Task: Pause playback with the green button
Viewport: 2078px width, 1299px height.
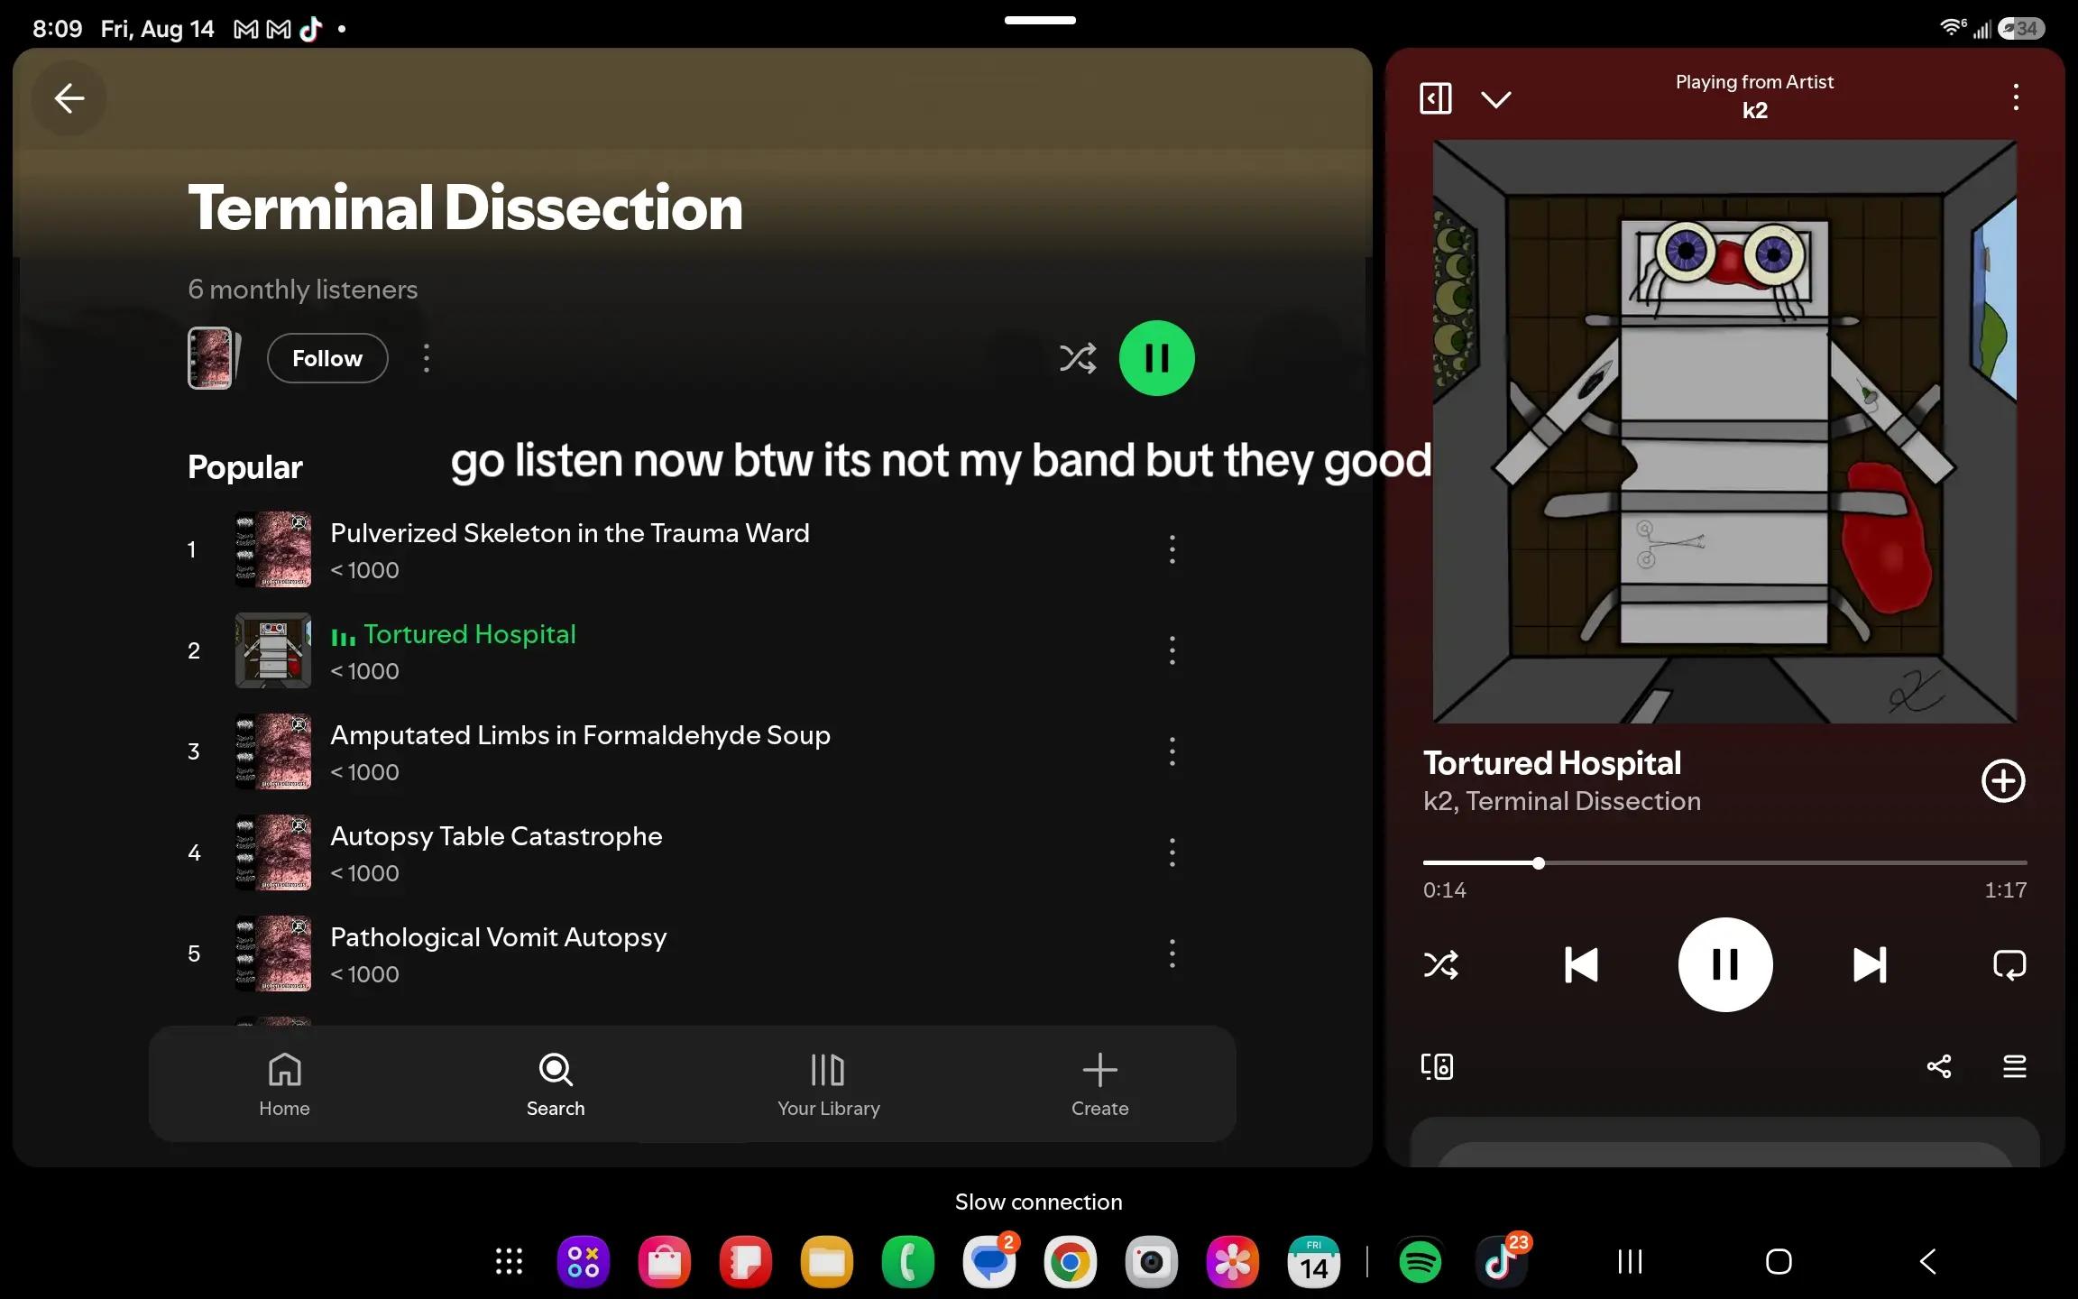Action: 1157,358
